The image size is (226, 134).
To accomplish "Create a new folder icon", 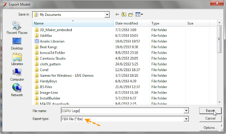I will [x=131, y=14].
